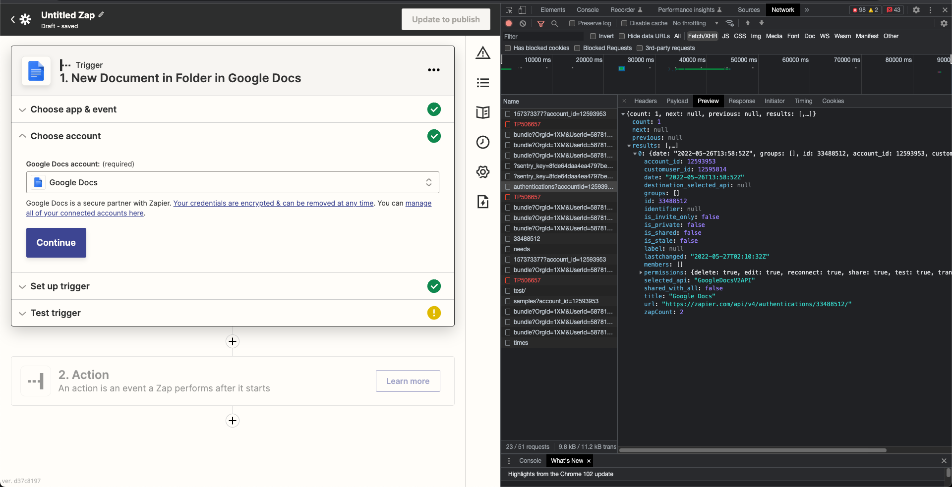Click the Zapier asterisk logo
Viewport: 952px width, 487px height.
25,19
